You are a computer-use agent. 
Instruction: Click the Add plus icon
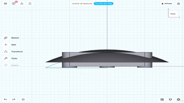[6, 45]
